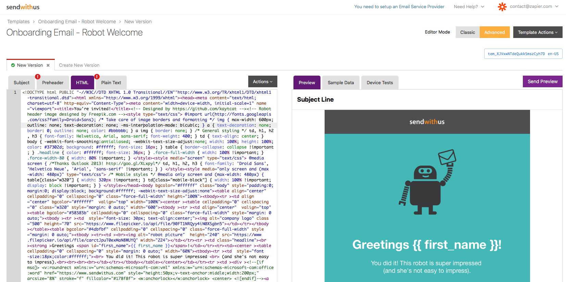Click the red error badge on Subject tab
The width and height of the screenshot is (566, 282).
click(38, 77)
